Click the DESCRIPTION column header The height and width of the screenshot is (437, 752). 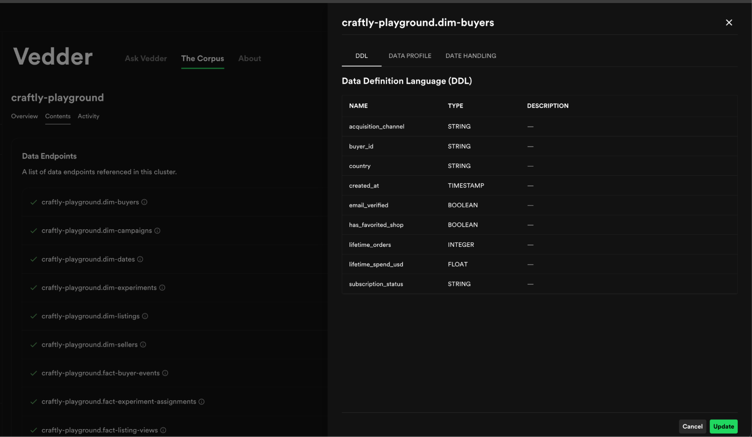547,106
